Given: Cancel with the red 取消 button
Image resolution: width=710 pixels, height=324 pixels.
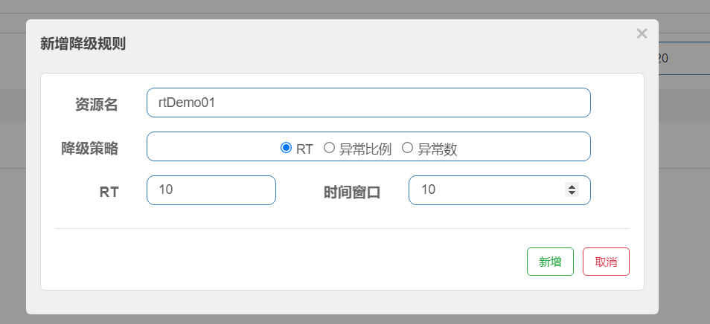Looking at the screenshot, I should coord(606,262).
